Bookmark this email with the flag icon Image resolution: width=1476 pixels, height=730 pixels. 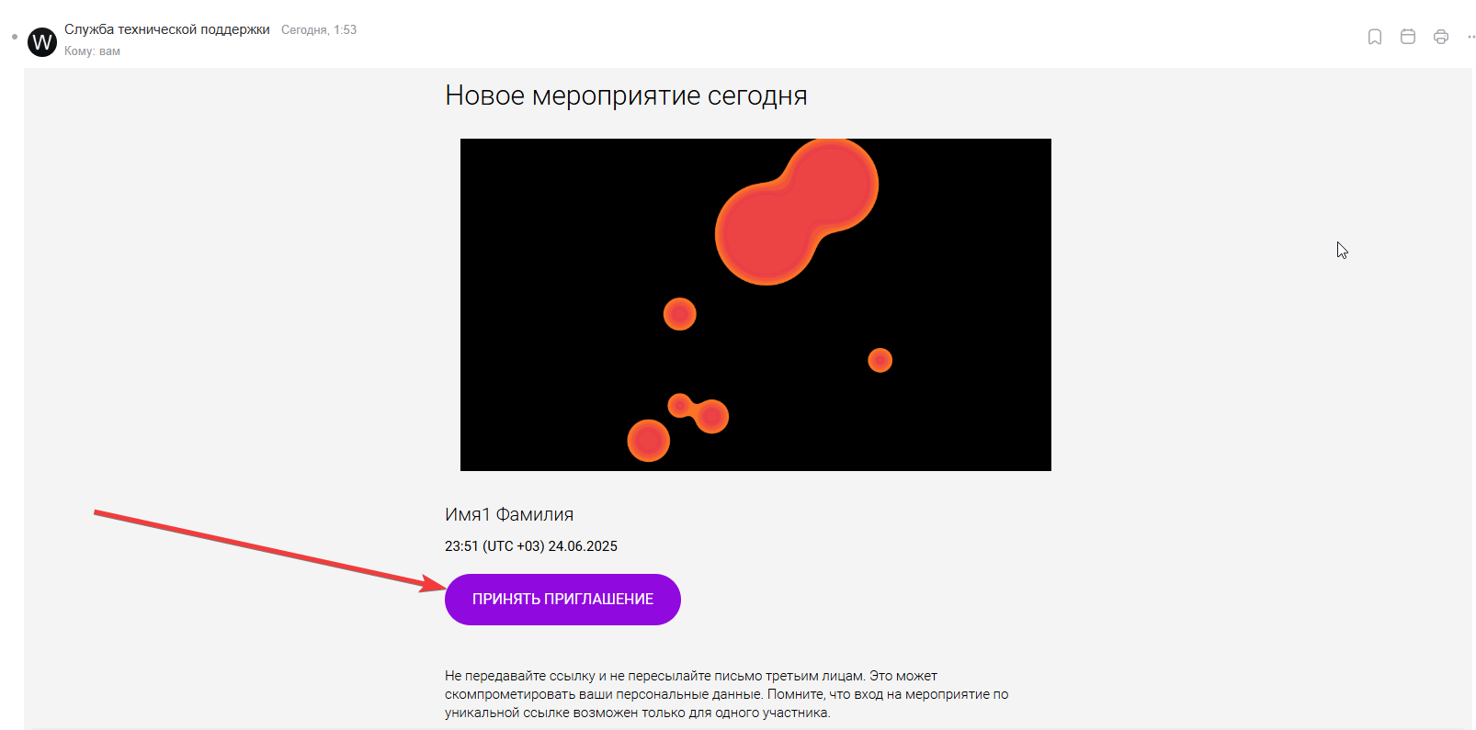(x=1375, y=37)
